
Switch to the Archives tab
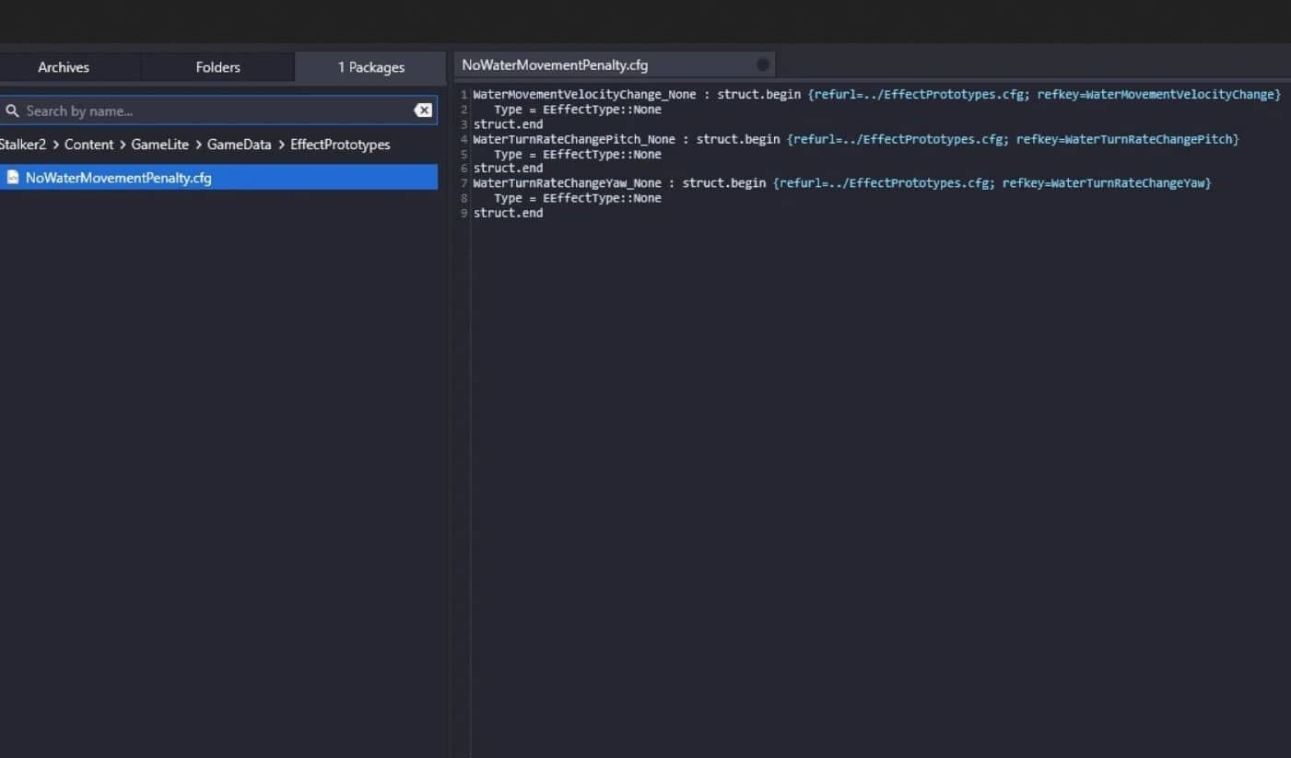tap(64, 67)
